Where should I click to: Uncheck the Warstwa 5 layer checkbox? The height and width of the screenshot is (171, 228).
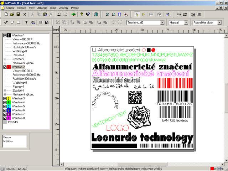point(5,106)
